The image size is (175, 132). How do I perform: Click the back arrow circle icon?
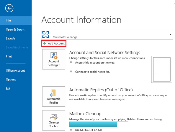[x=9, y=8]
